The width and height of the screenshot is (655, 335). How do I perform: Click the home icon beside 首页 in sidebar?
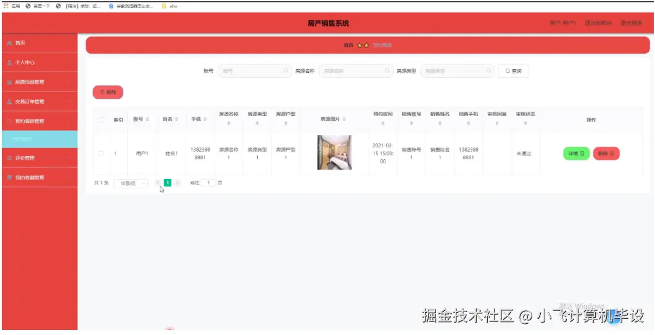[x=9, y=43]
